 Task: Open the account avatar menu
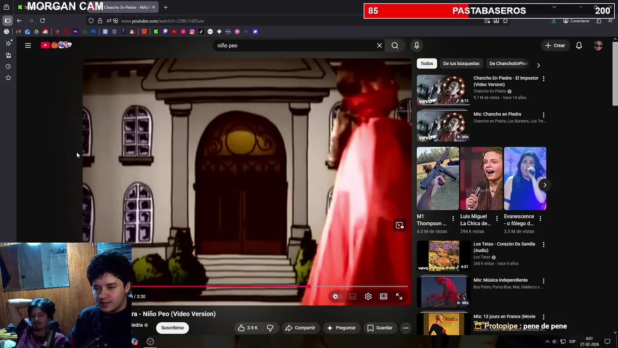coord(598,45)
